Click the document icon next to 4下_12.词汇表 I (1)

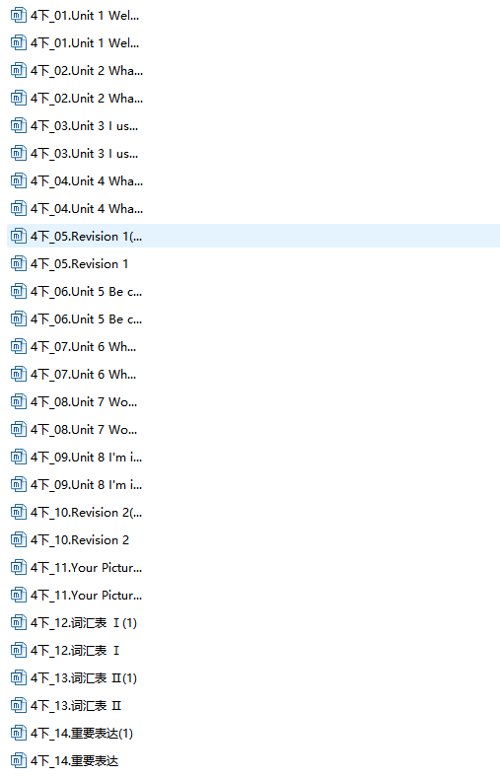(19, 622)
